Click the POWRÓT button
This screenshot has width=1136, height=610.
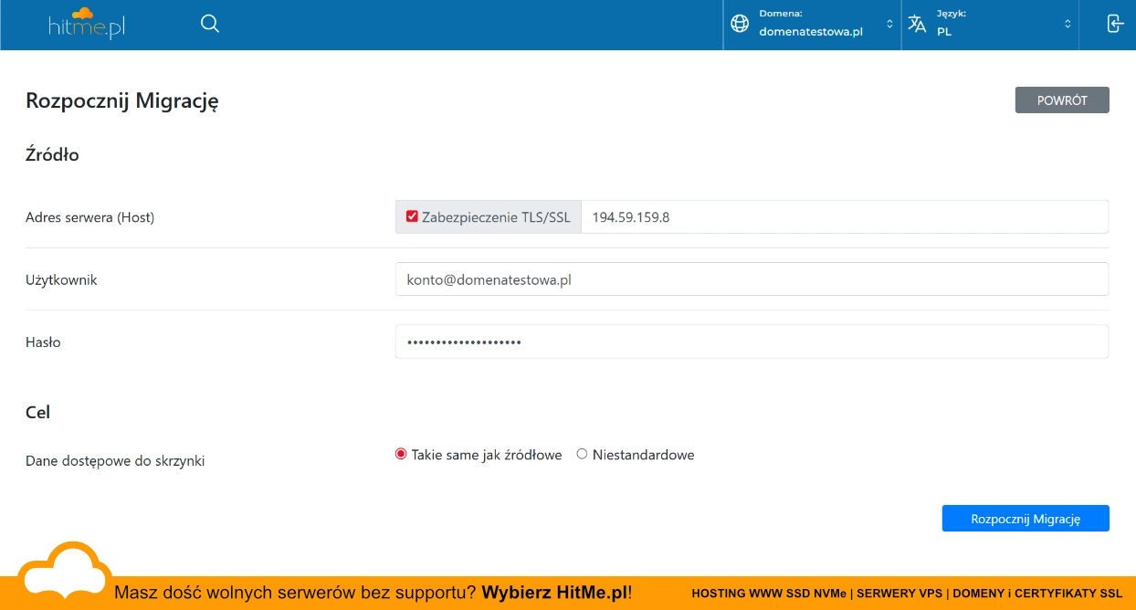pyautogui.click(x=1062, y=100)
